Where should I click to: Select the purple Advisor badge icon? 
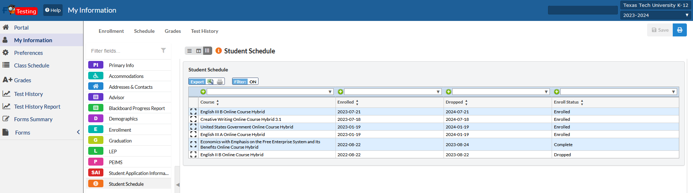point(96,97)
